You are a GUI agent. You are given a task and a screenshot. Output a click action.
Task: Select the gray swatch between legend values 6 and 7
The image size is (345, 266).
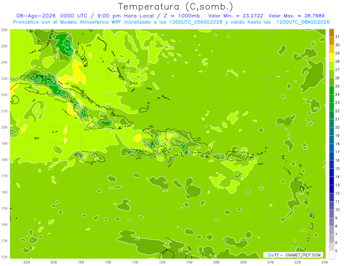331,238
